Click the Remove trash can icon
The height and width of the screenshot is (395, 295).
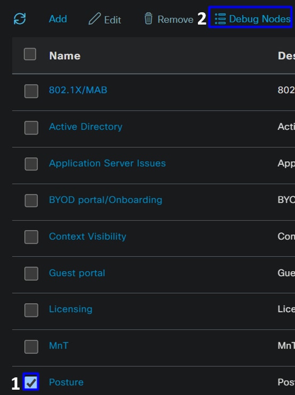[x=148, y=19]
